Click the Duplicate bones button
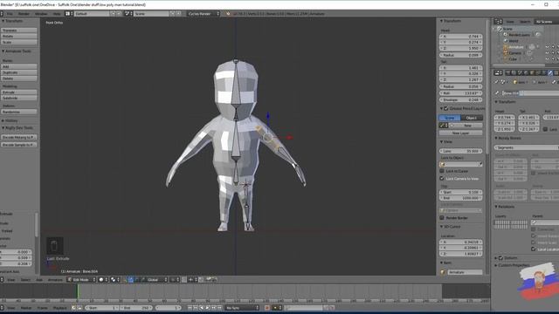 click(x=19, y=72)
